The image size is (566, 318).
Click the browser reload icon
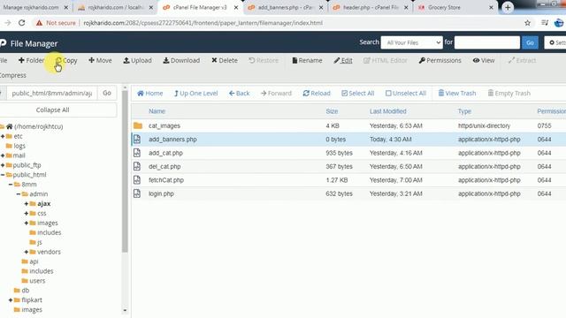coord(21,23)
